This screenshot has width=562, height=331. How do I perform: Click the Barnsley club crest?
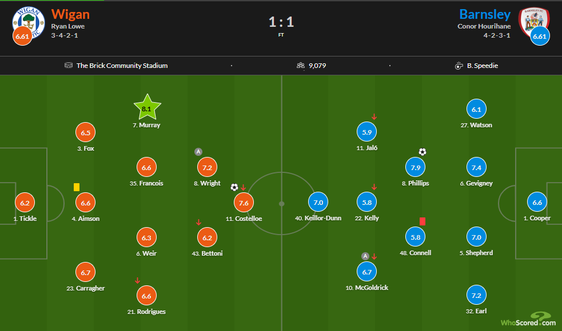(533, 22)
